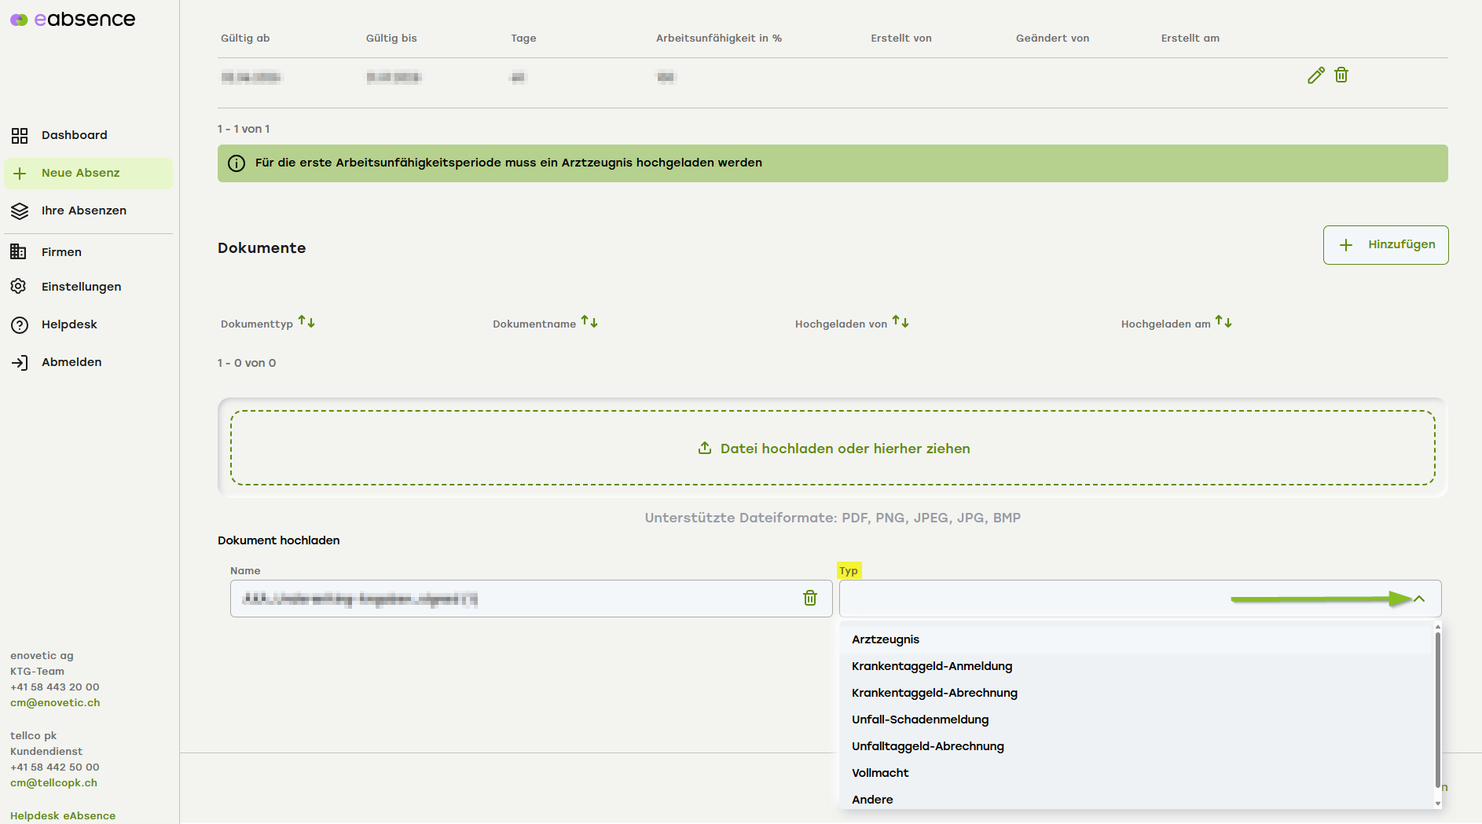This screenshot has height=824, width=1482.
Task: Click the file upload drop zone
Action: (833, 448)
